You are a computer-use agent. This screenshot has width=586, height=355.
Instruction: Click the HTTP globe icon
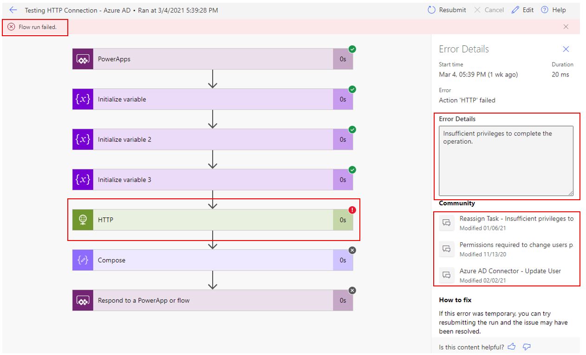click(x=82, y=220)
